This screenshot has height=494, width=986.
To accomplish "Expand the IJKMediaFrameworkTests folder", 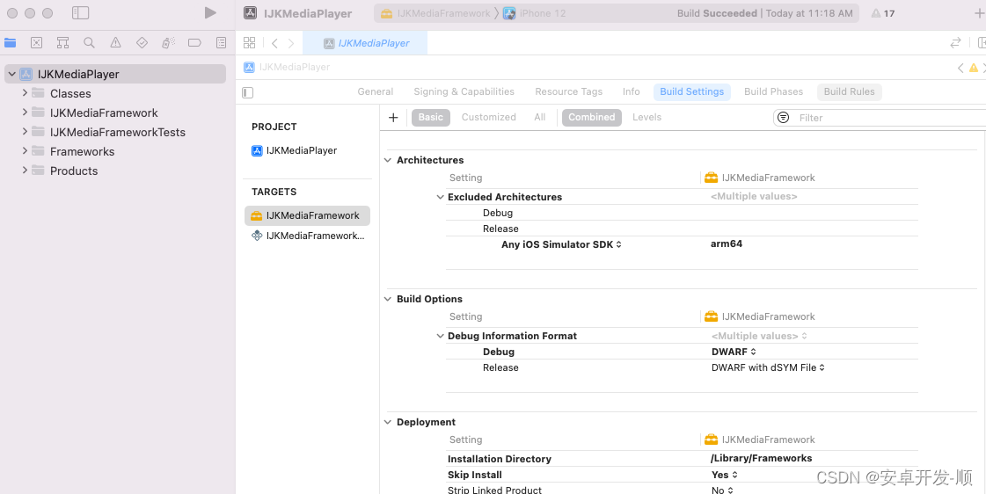I will click(25, 132).
